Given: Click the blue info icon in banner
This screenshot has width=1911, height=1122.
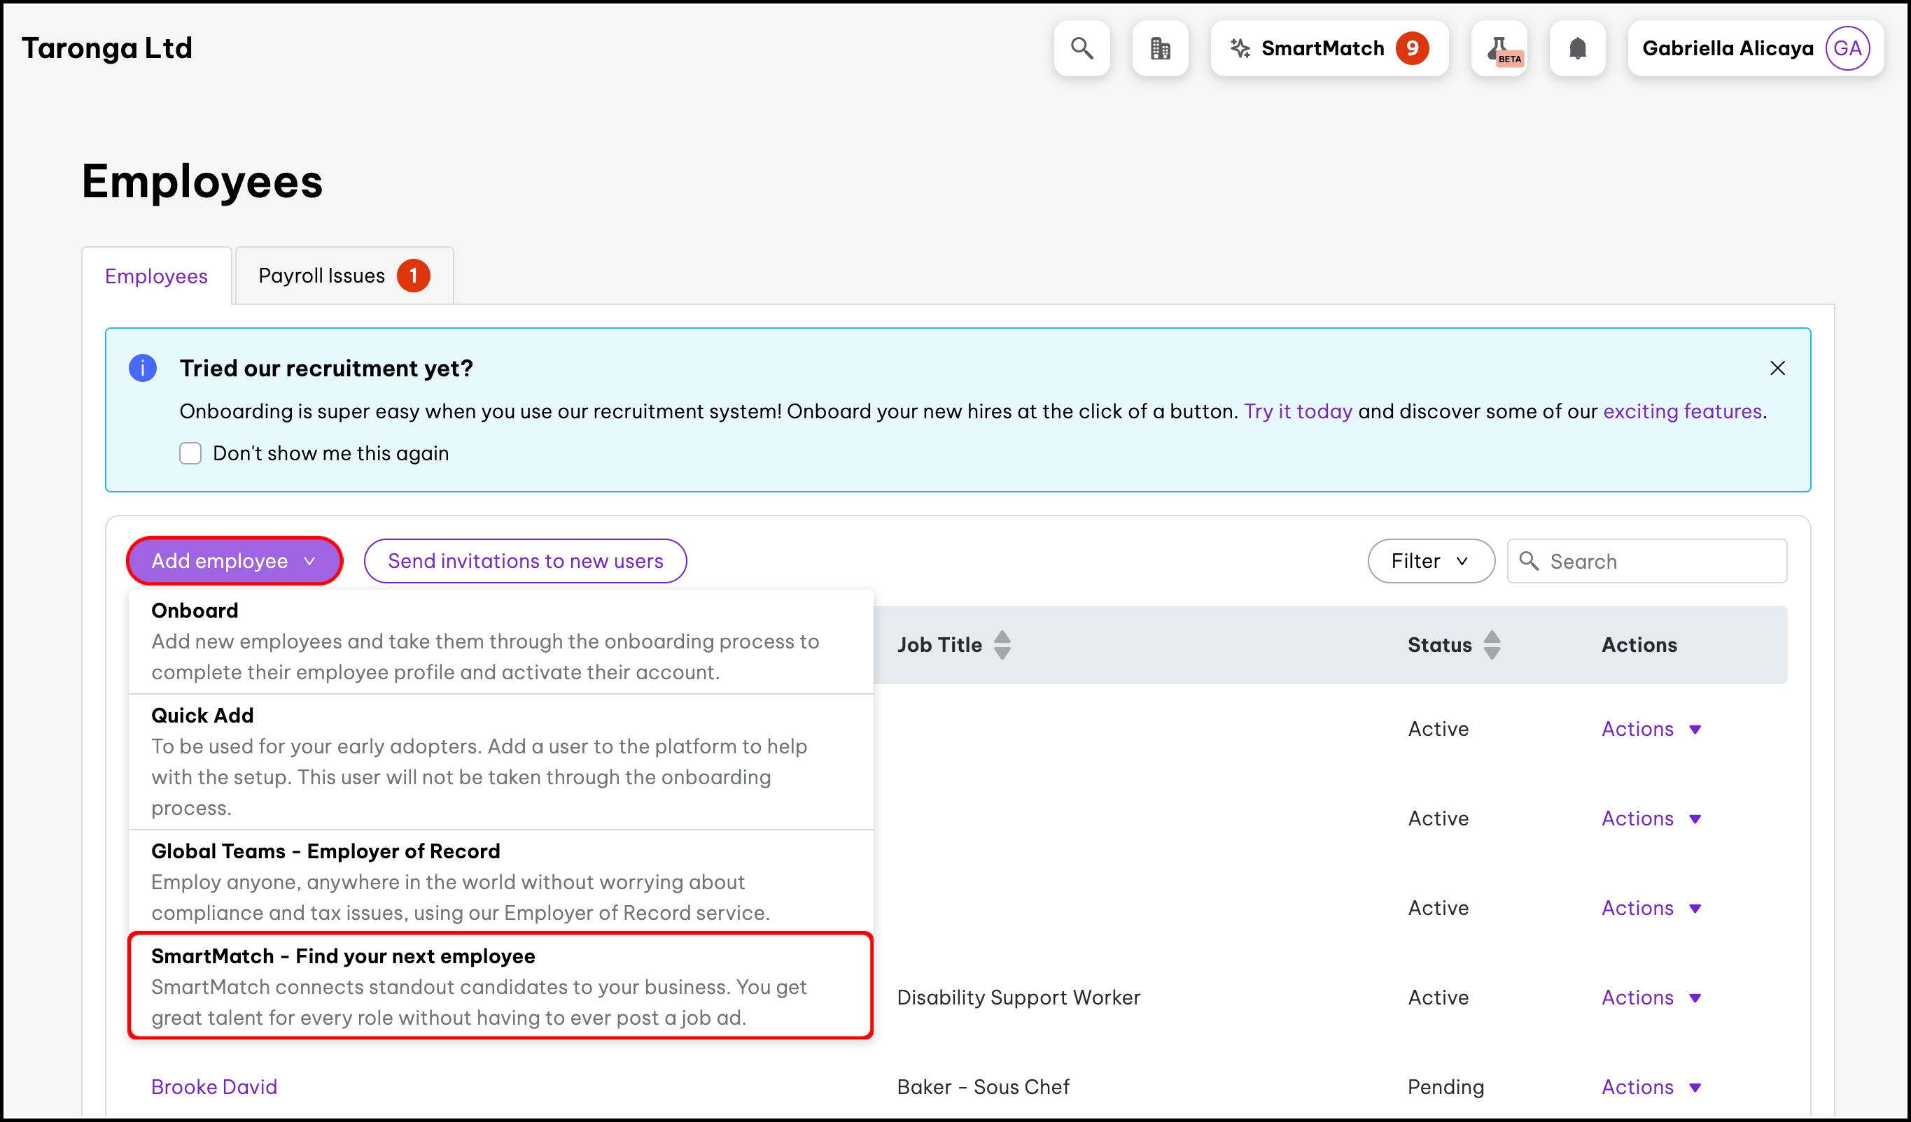Looking at the screenshot, I should [143, 368].
